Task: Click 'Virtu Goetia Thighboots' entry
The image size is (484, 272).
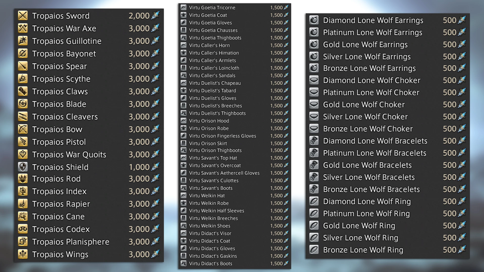Action: 215,38
